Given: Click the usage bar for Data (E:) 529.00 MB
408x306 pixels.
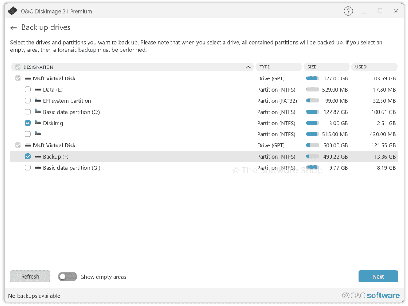Looking at the screenshot, I should point(312,90).
